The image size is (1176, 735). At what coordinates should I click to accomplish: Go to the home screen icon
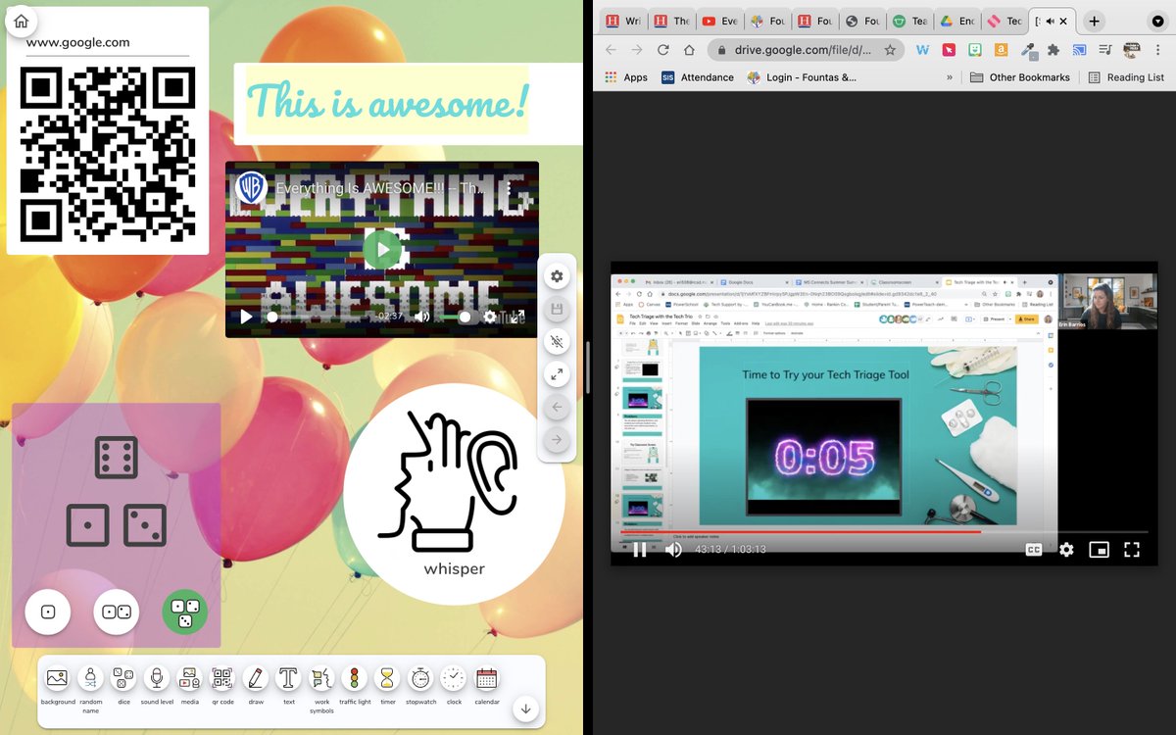click(x=22, y=22)
